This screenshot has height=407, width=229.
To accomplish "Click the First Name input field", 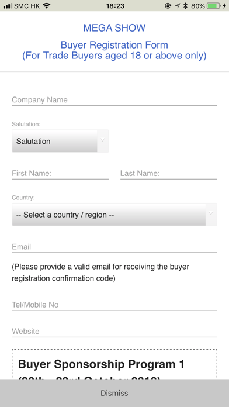I will [60, 174].
